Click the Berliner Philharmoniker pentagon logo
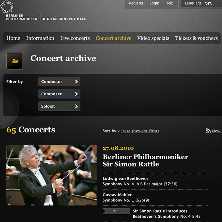222x222 pixels. 7,6
